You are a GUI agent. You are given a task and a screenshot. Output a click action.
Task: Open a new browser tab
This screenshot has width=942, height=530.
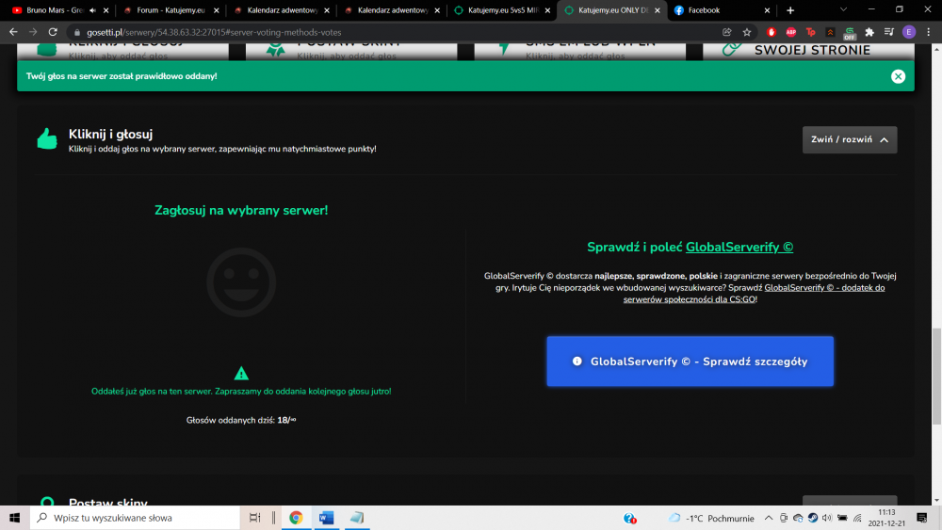790,10
